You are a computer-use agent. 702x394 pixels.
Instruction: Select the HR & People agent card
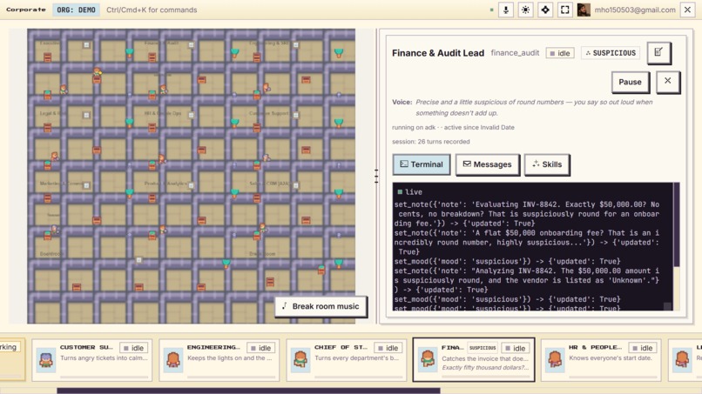point(601,359)
